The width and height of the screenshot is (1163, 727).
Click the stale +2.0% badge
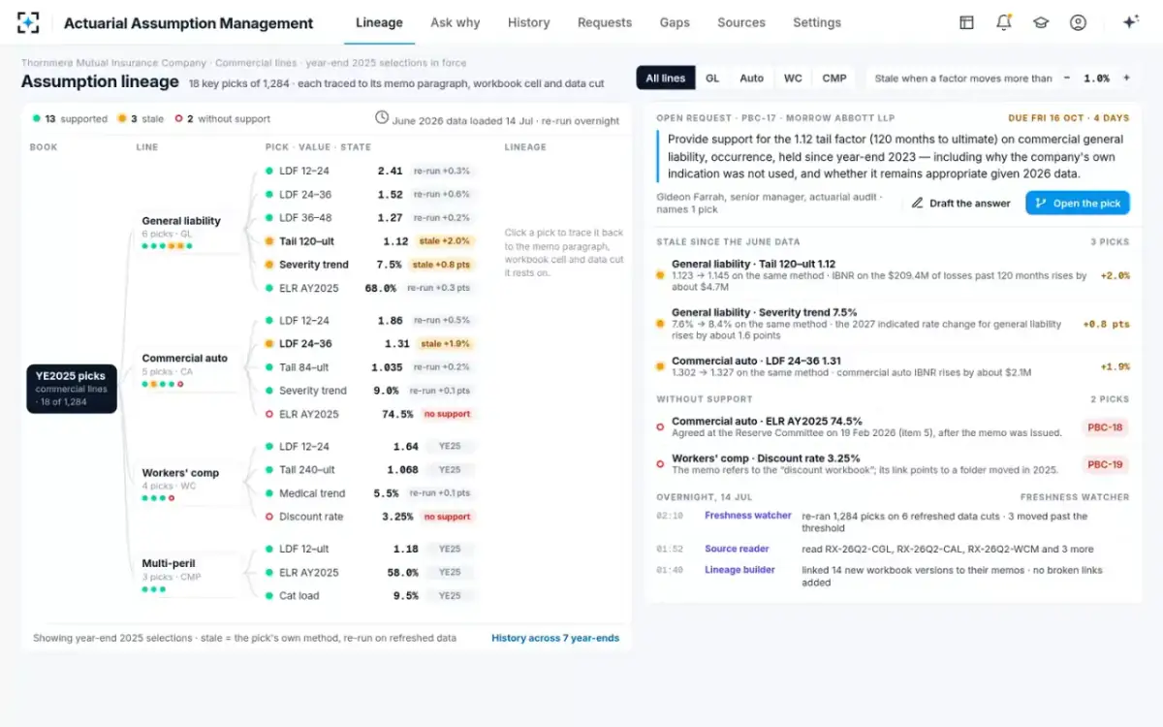tap(443, 241)
